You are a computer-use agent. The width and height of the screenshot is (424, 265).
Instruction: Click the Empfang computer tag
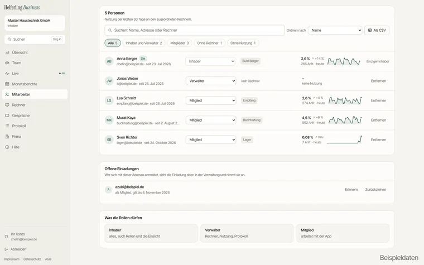tap(249, 100)
